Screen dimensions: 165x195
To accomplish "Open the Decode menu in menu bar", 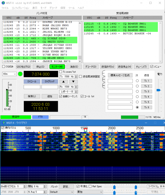I will [x=53, y=8].
